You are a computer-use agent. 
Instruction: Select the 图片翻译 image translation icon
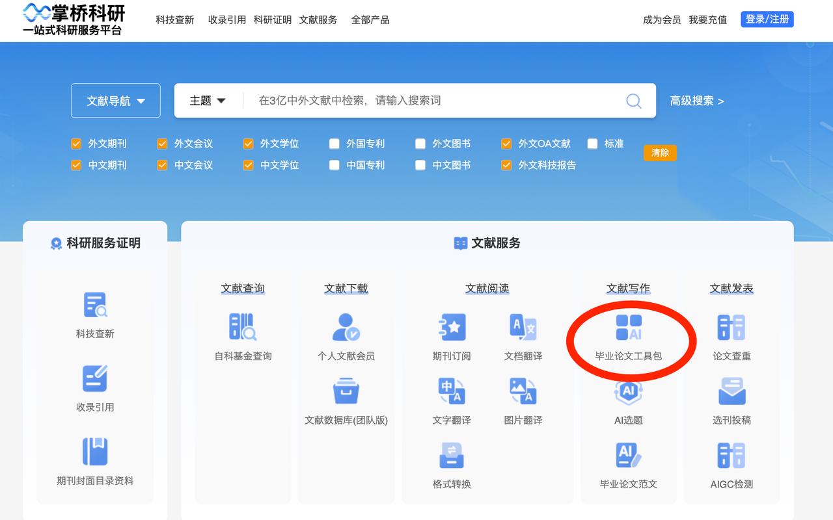tap(523, 391)
